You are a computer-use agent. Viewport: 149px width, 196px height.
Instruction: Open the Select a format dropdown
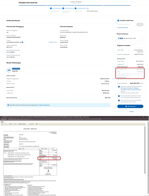tap(24, 124)
